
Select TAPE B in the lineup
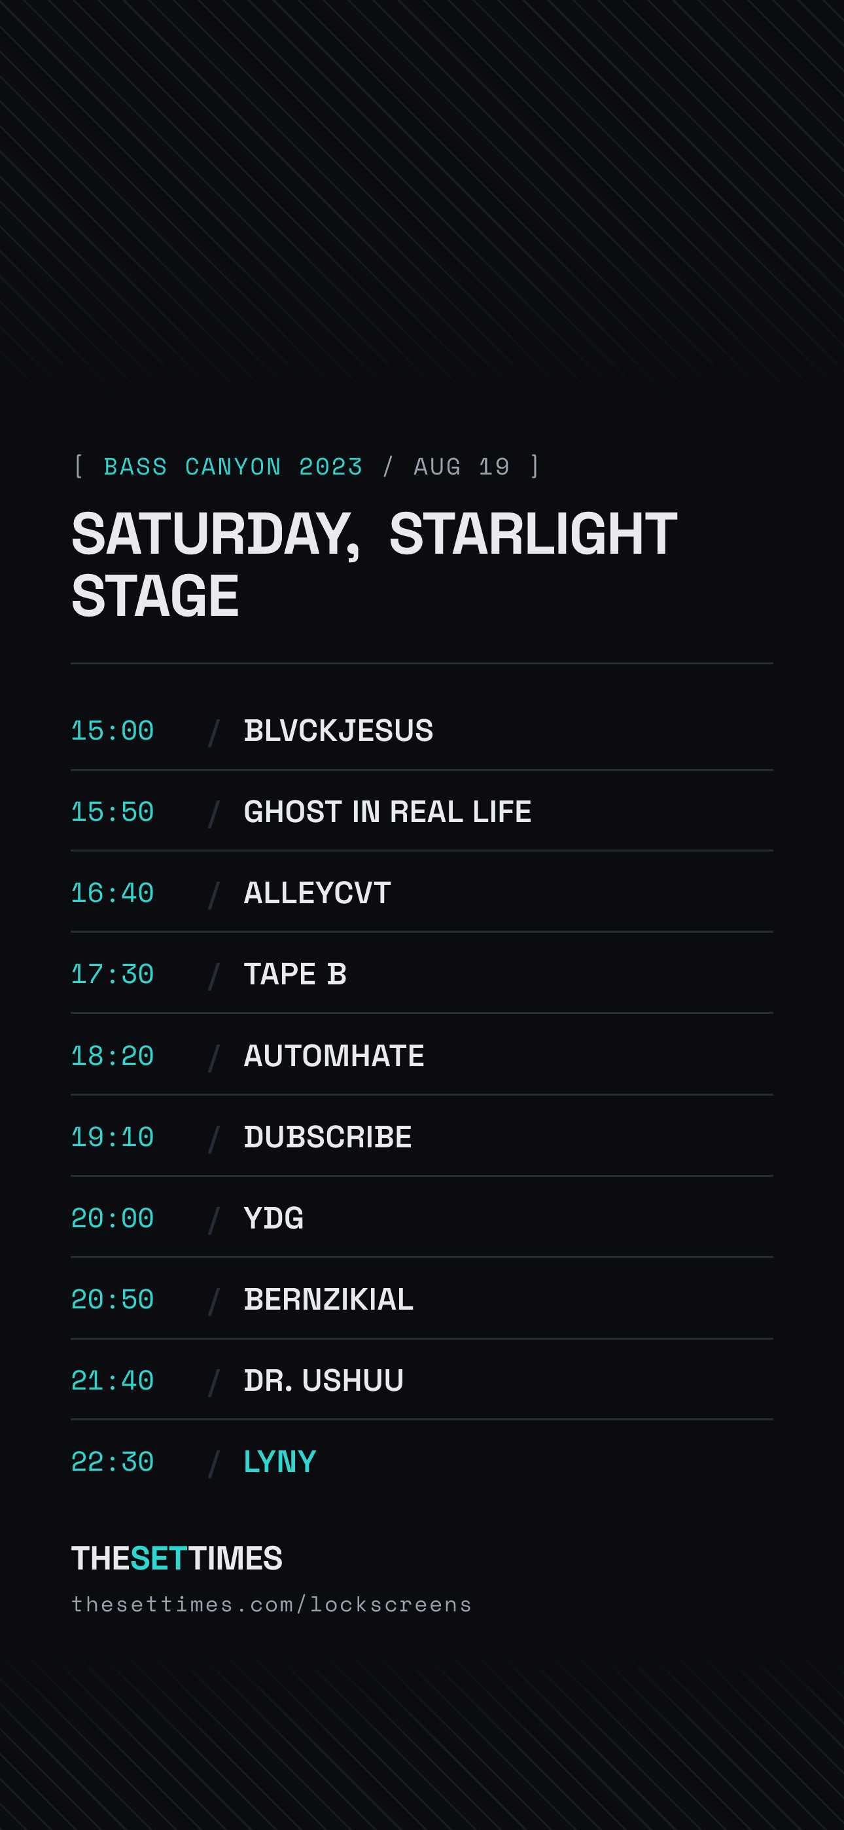pos(295,974)
